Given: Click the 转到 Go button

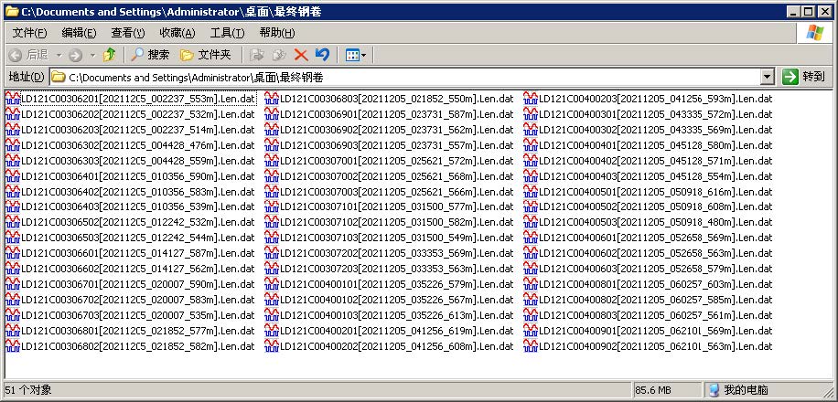Looking at the screenshot, I should (x=805, y=77).
